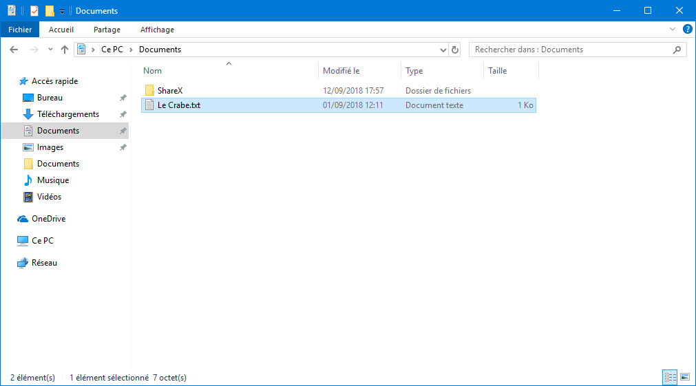
Task: Click Ce PC in the address bar
Action: (x=112, y=50)
